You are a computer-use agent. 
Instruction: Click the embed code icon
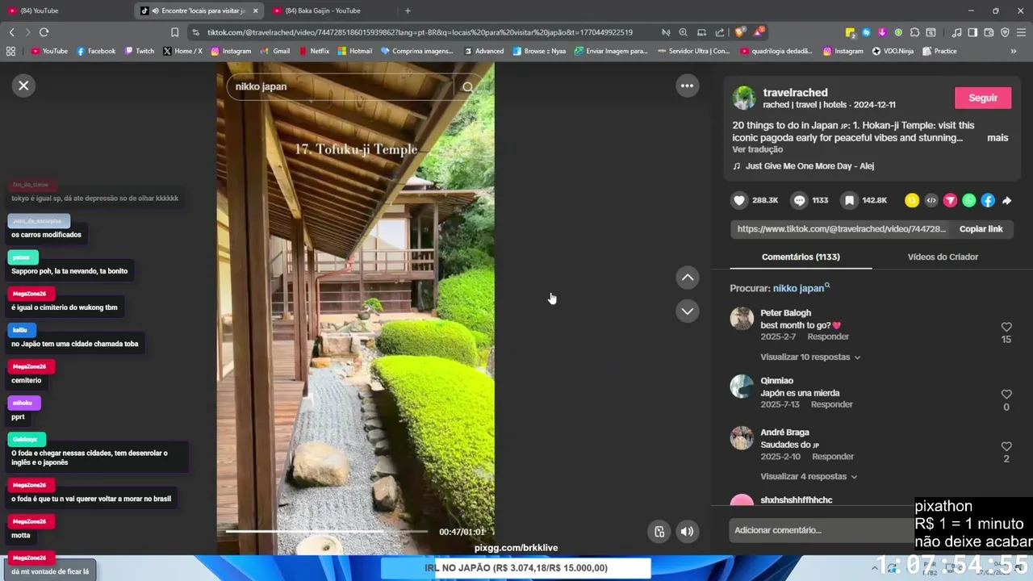(x=931, y=200)
